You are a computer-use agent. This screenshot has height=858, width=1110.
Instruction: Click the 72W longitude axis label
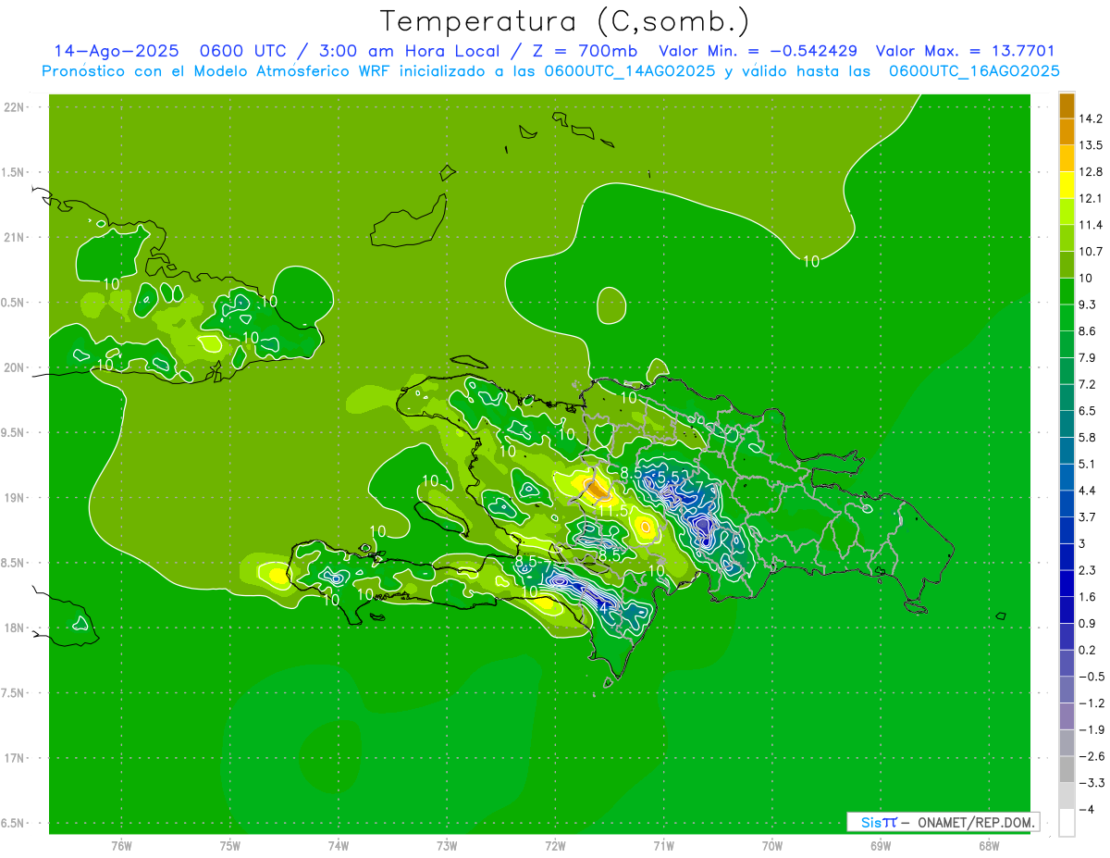[555, 845]
